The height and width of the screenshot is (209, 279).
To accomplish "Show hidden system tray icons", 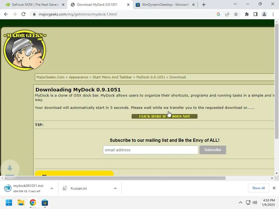I will pos(241,202).
